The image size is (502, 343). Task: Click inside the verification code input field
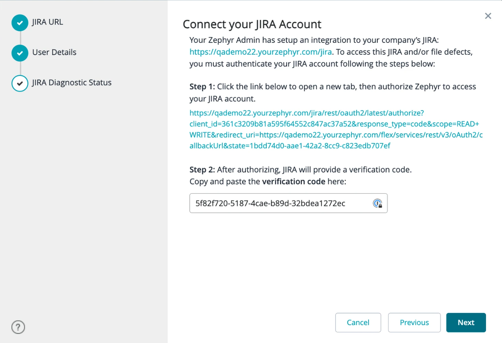tap(273, 203)
